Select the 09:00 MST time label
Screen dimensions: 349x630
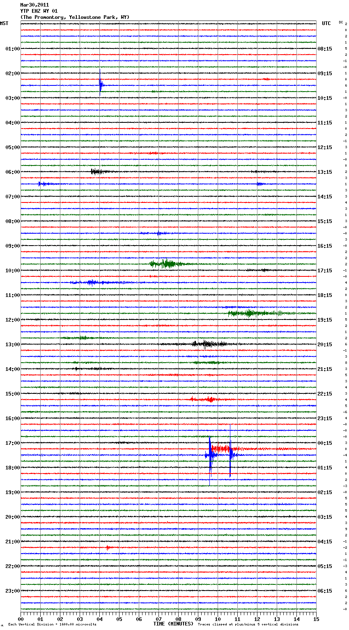coord(13,246)
